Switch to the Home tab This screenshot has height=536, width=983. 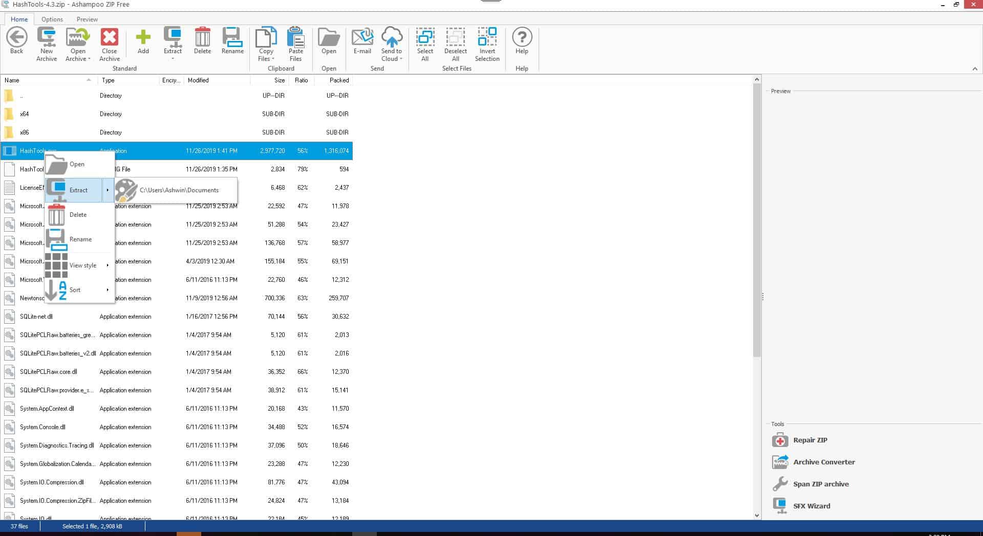point(19,19)
